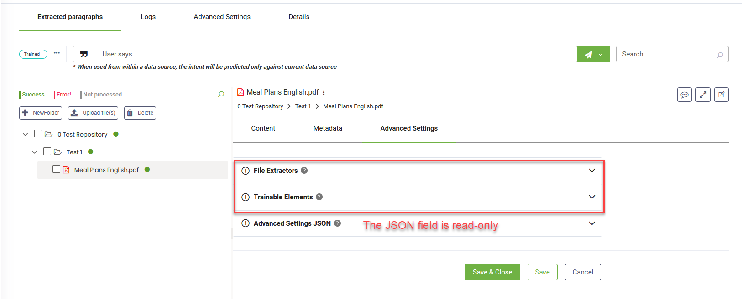Click the help icon next to File Extractors
The width and height of the screenshot is (742, 299).
[304, 171]
